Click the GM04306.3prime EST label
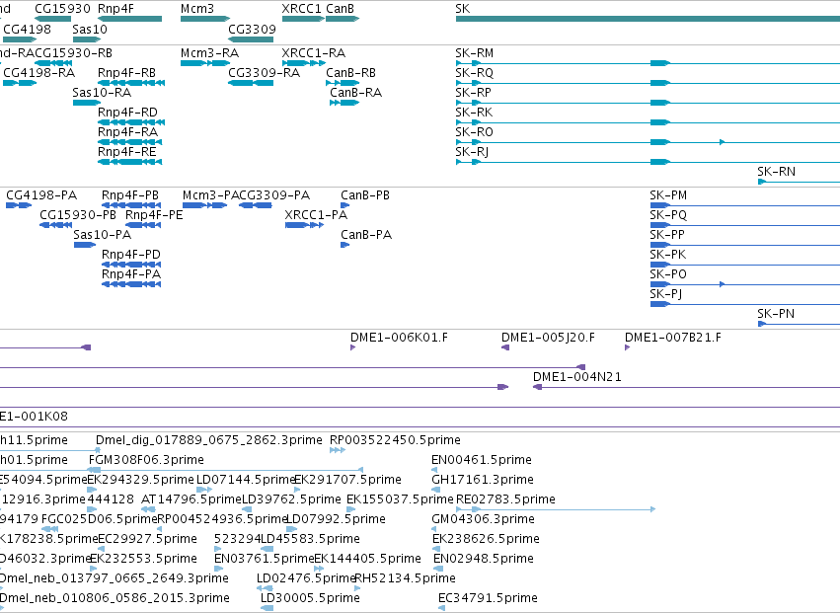 [x=484, y=520]
